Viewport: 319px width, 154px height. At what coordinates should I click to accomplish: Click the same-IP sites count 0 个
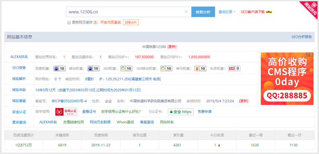58,79
